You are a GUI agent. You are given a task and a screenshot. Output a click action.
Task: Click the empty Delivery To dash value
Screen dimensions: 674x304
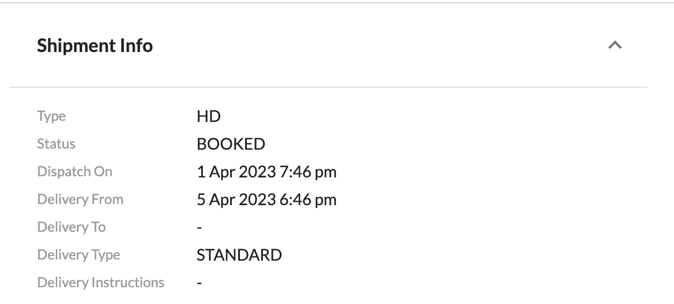tap(199, 228)
